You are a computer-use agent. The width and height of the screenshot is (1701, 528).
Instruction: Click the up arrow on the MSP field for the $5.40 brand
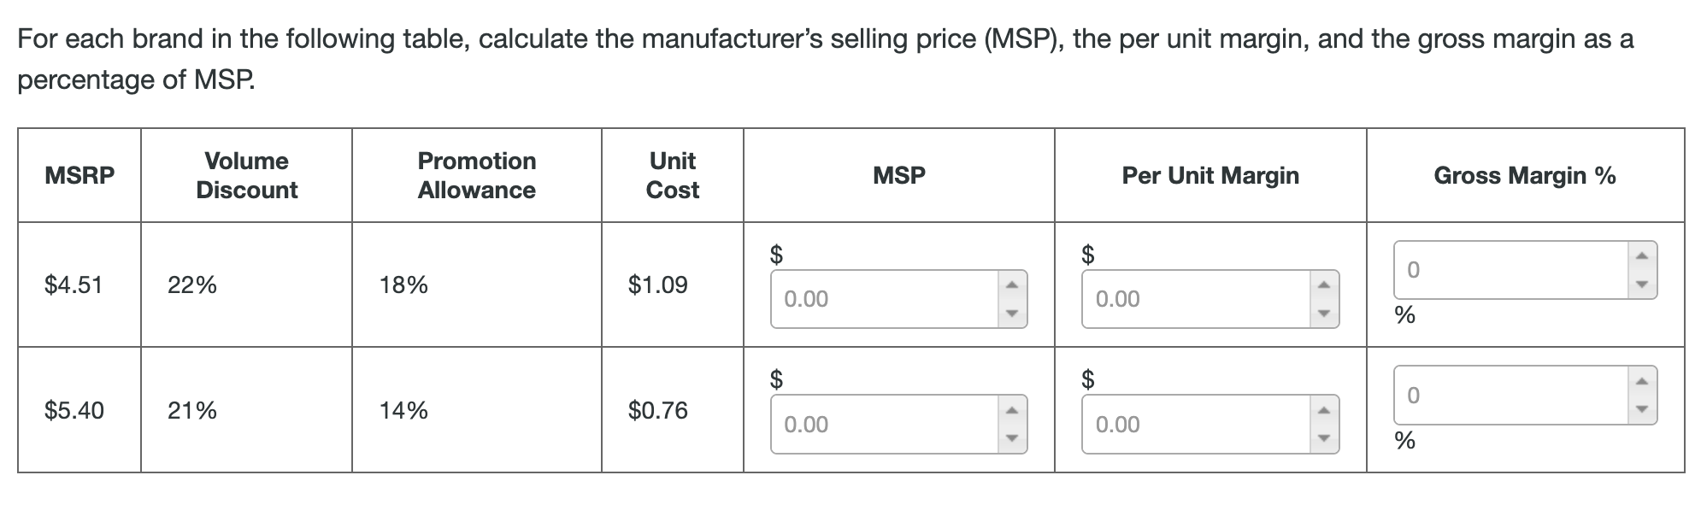point(1010,408)
